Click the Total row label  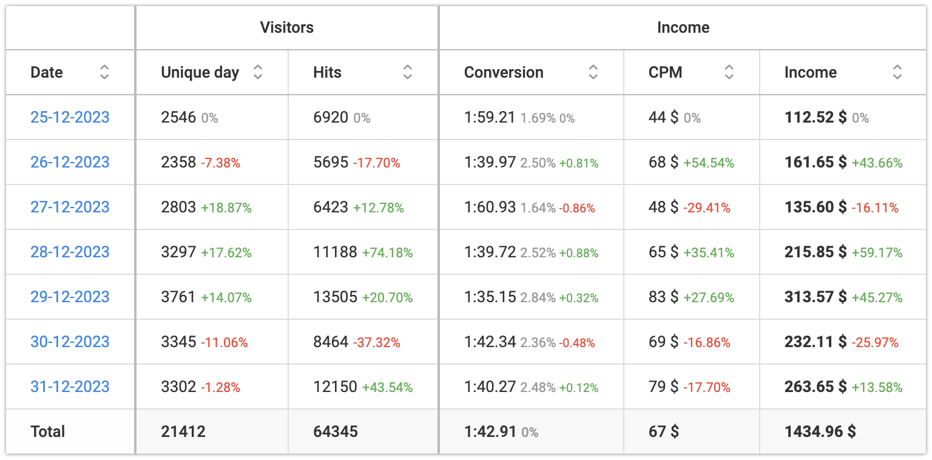pyautogui.click(x=47, y=431)
